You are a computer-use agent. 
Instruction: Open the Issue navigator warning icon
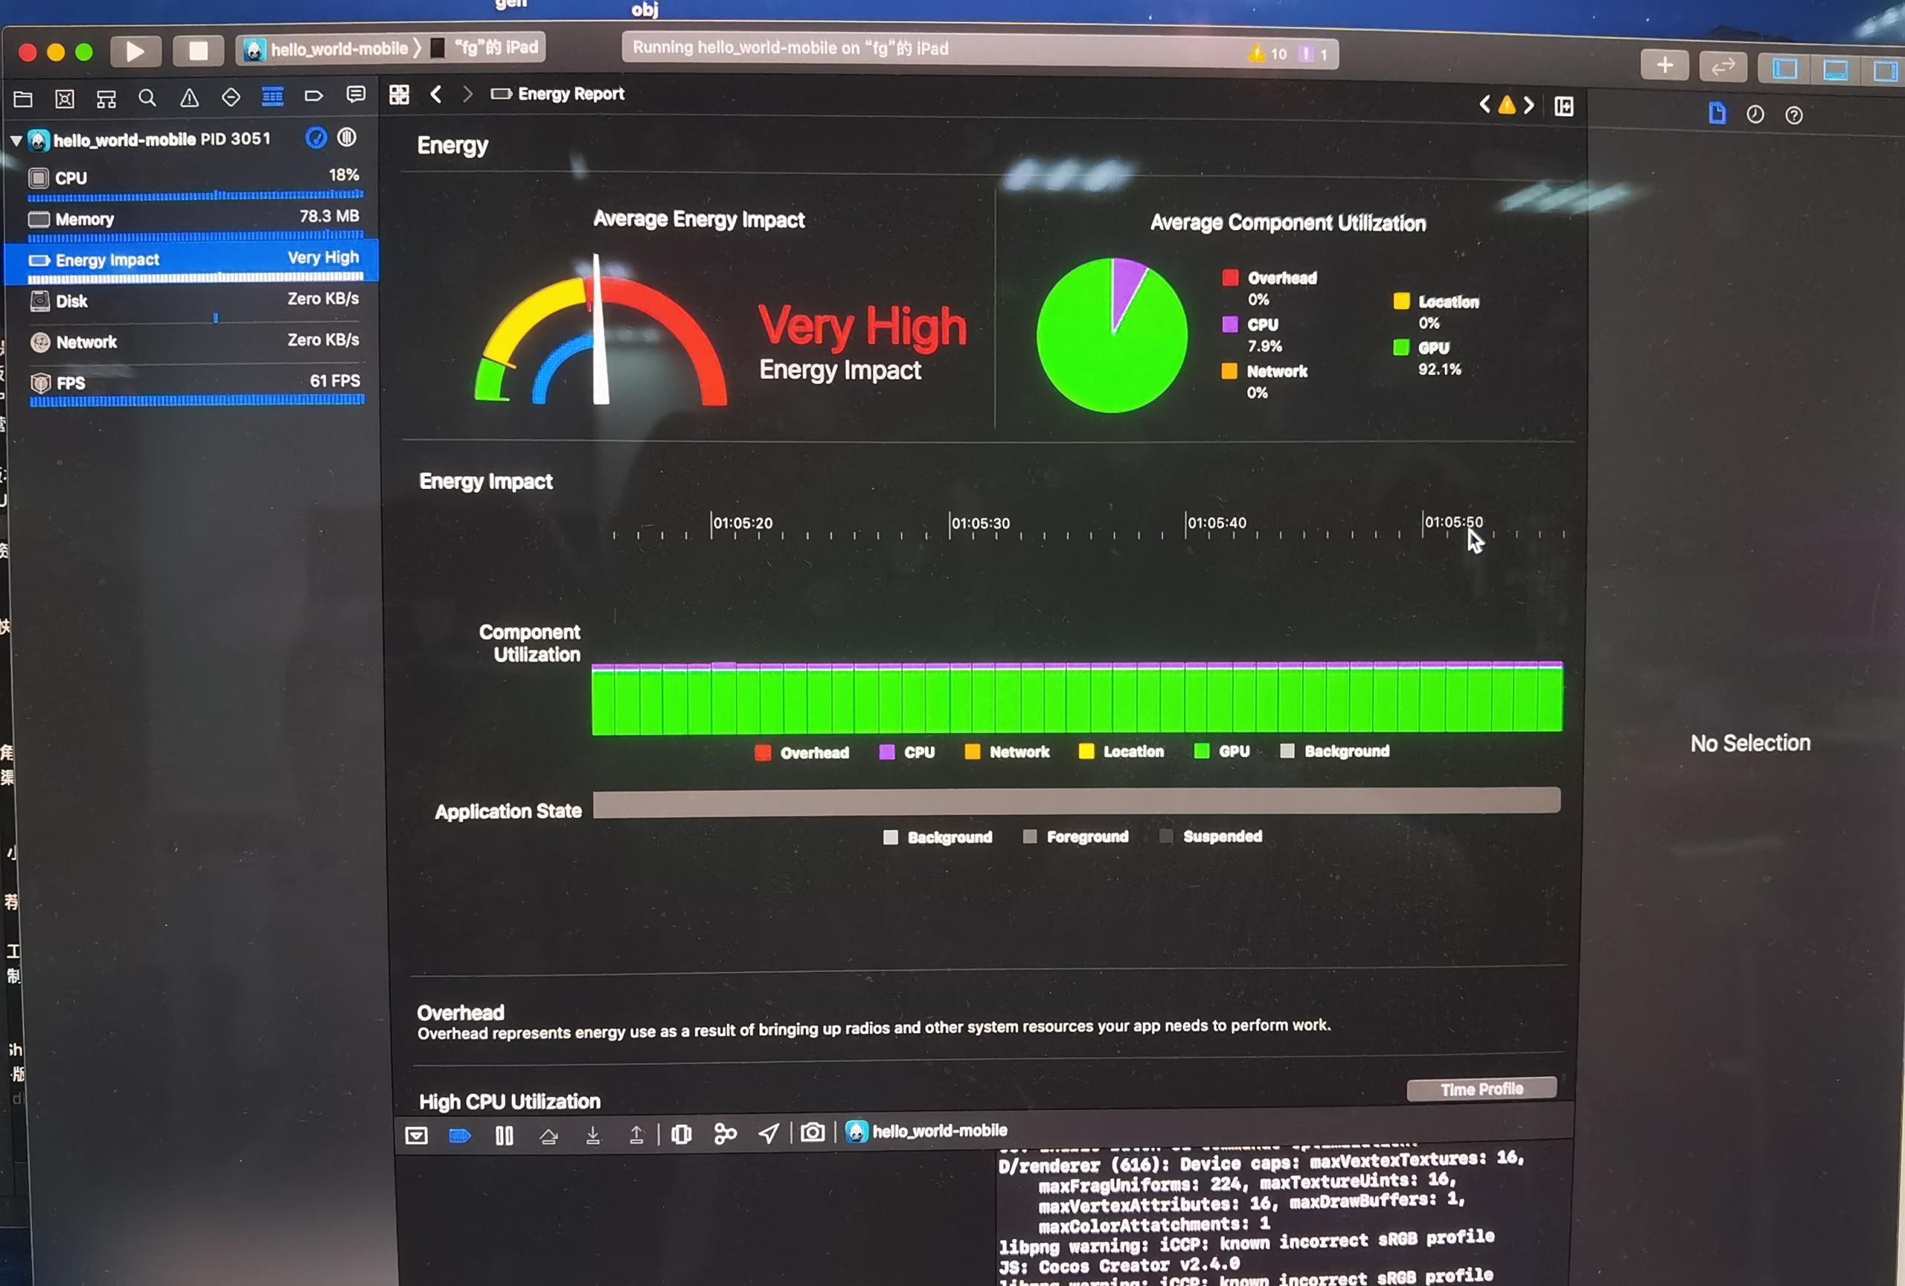coord(189,98)
